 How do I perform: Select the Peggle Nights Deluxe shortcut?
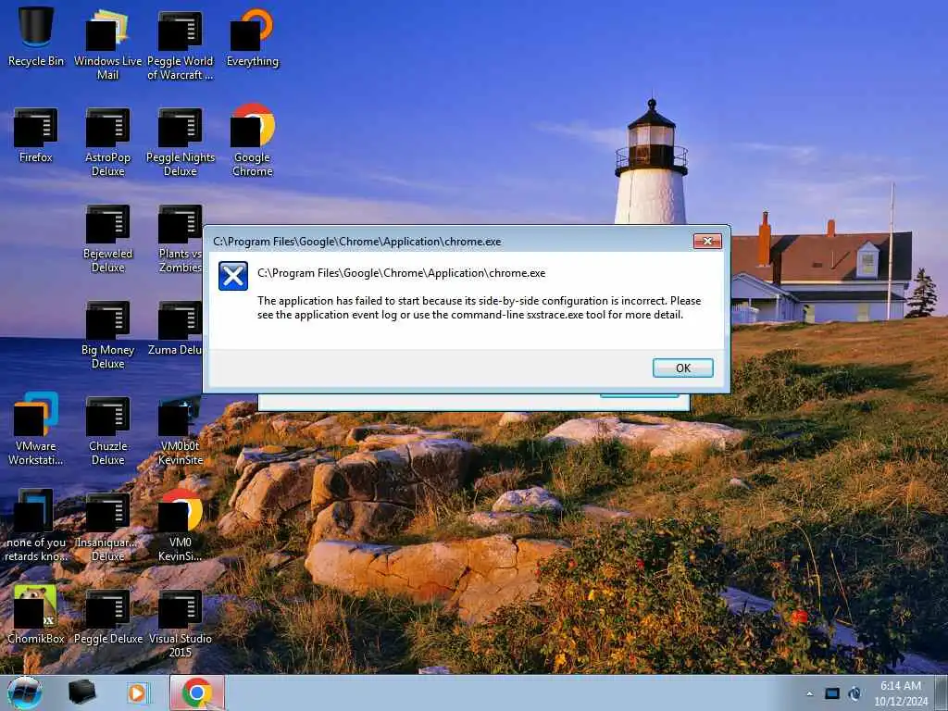[x=181, y=142]
